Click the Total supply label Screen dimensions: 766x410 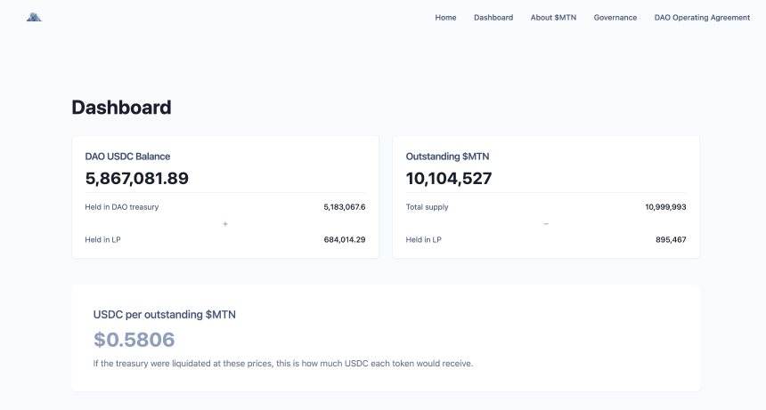428,207
